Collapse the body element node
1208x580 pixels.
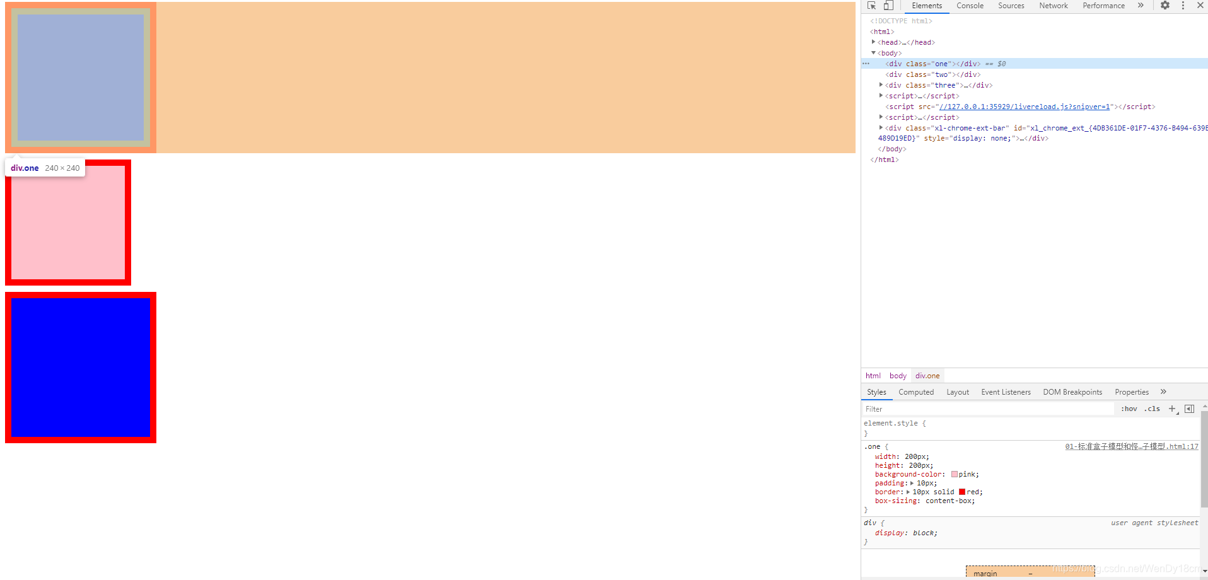pos(874,53)
